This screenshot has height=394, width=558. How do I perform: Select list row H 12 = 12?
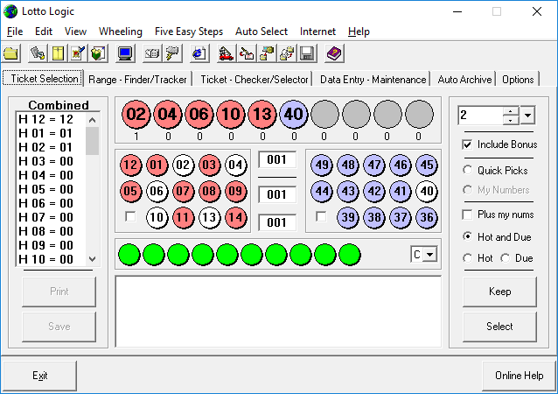[x=52, y=119]
